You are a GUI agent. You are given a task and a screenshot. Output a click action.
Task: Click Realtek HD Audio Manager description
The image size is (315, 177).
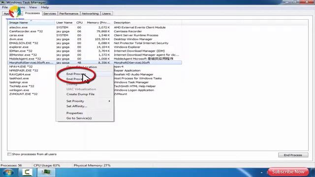[x=133, y=74]
